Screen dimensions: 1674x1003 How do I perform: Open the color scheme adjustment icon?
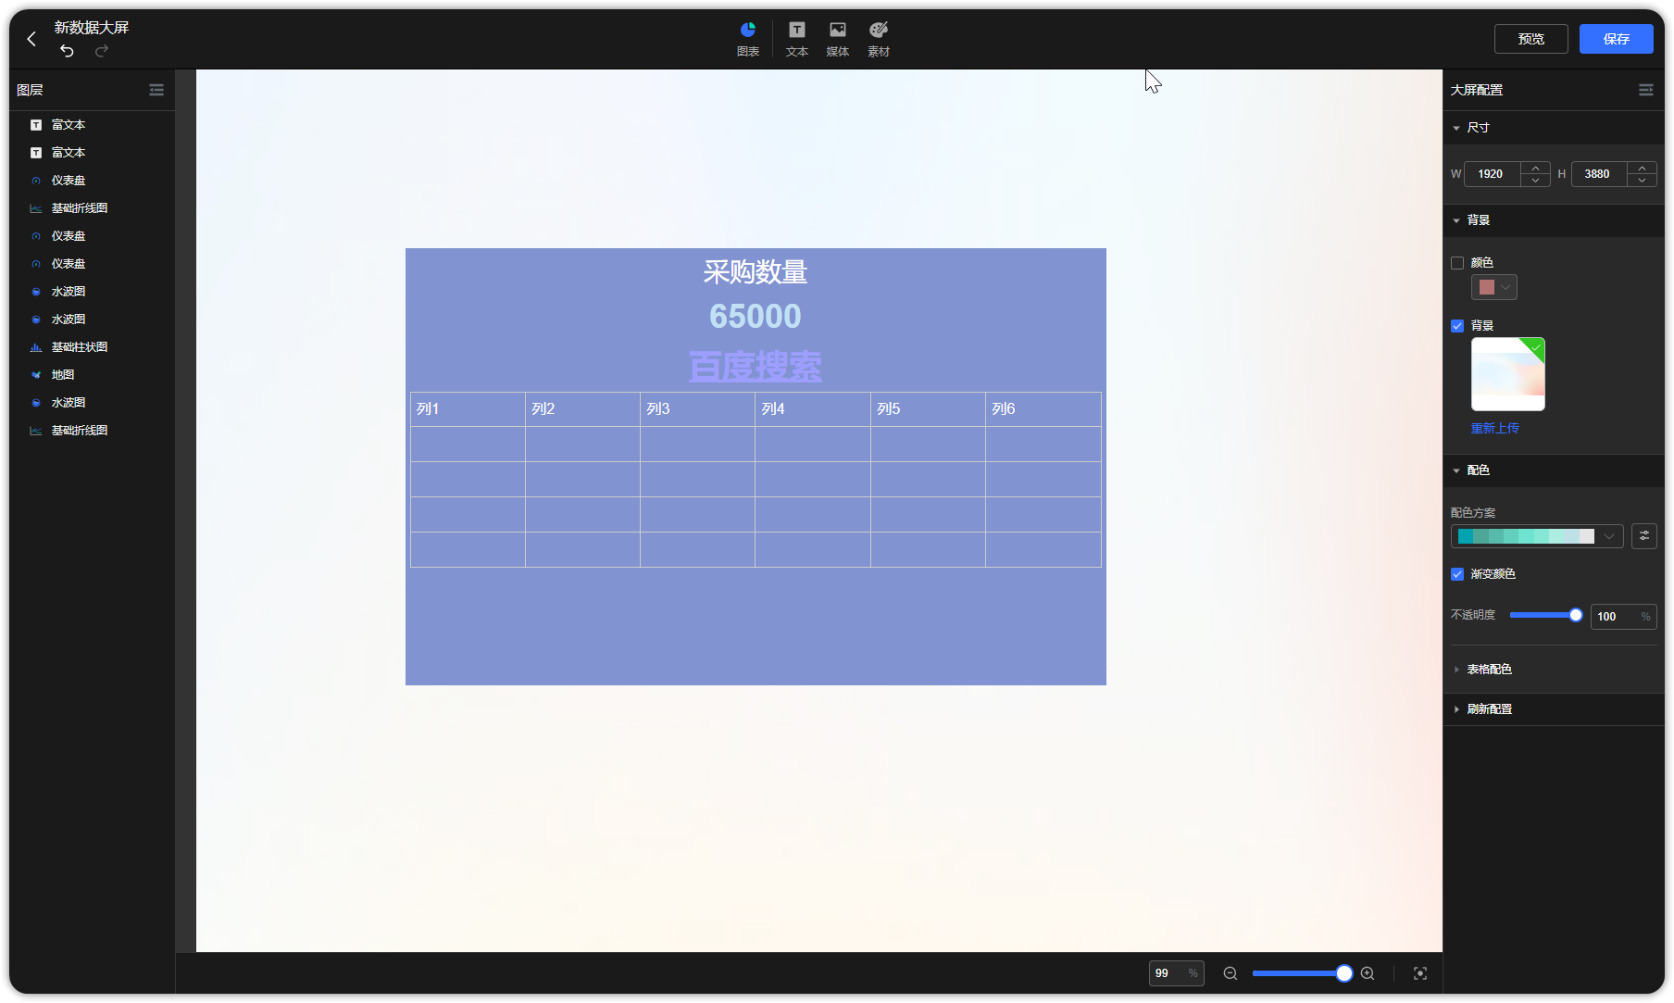click(x=1644, y=535)
